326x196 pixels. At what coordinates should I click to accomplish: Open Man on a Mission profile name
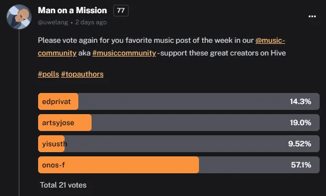click(73, 11)
